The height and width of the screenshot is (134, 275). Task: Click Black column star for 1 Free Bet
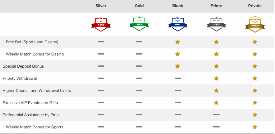pos(178,42)
